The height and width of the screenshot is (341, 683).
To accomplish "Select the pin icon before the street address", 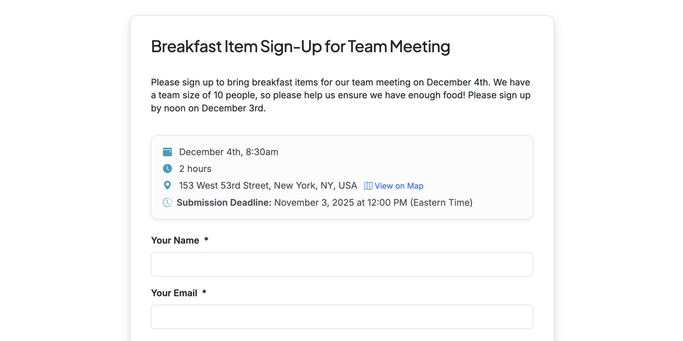I will click(x=167, y=185).
